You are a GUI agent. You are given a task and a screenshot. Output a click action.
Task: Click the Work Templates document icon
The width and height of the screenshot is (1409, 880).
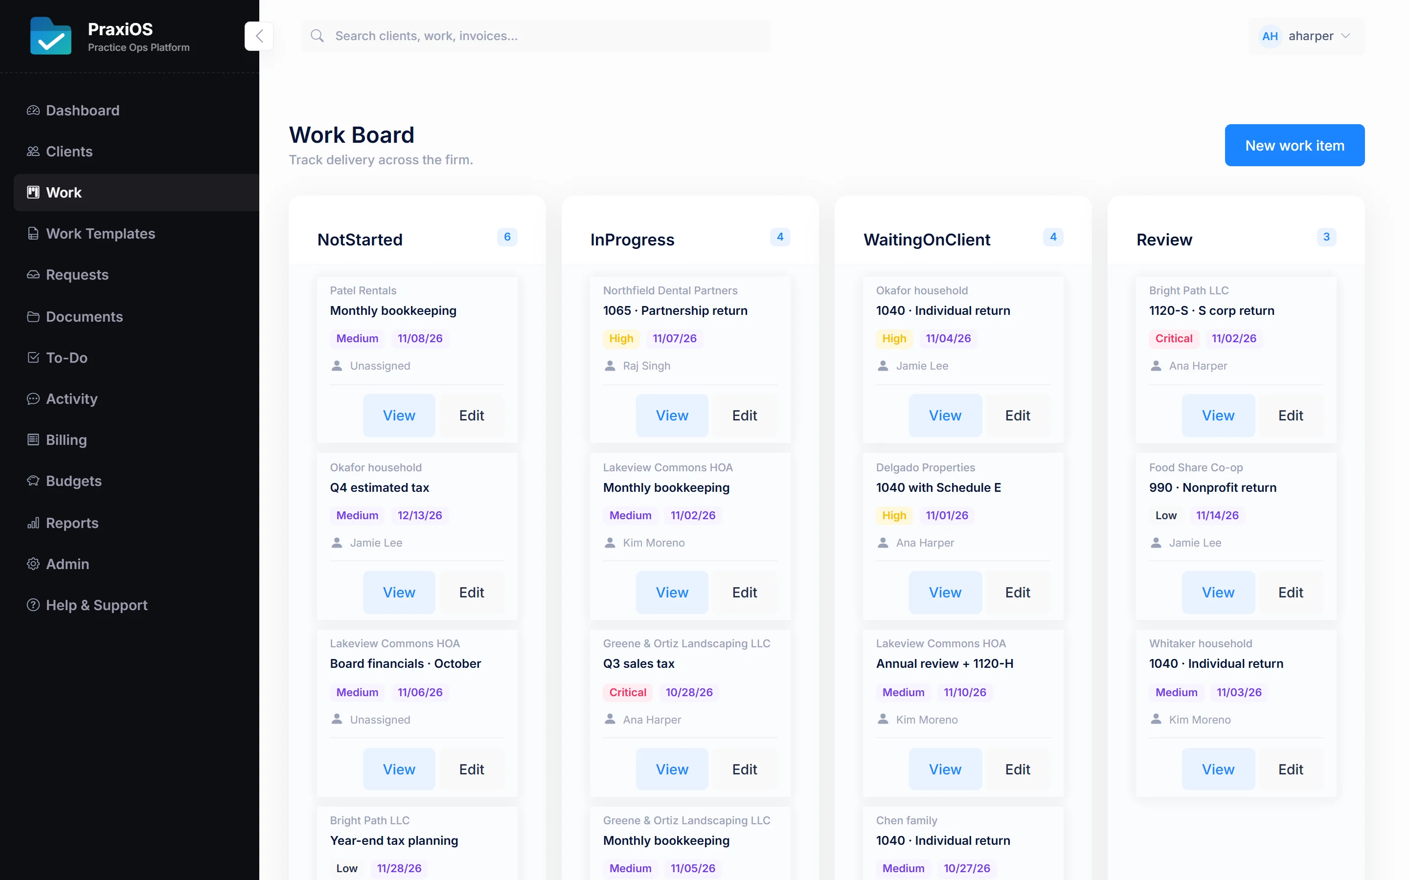point(33,233)
